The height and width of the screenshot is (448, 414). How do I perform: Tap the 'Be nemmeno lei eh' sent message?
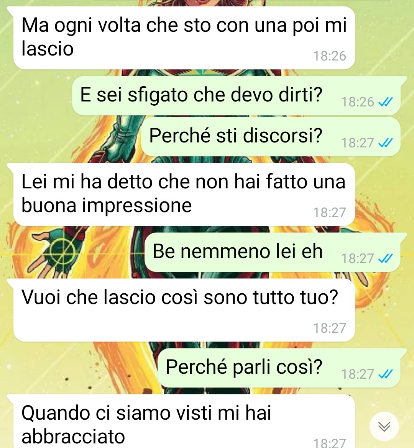(273, 252)
